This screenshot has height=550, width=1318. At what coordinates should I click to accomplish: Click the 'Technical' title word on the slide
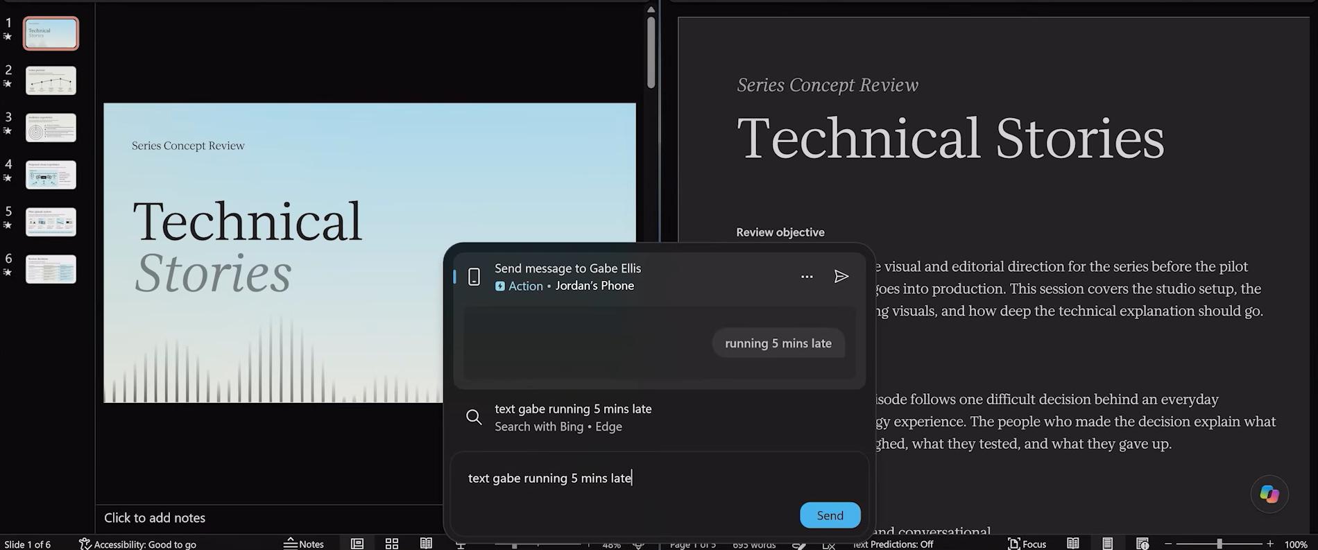(248, 222)
